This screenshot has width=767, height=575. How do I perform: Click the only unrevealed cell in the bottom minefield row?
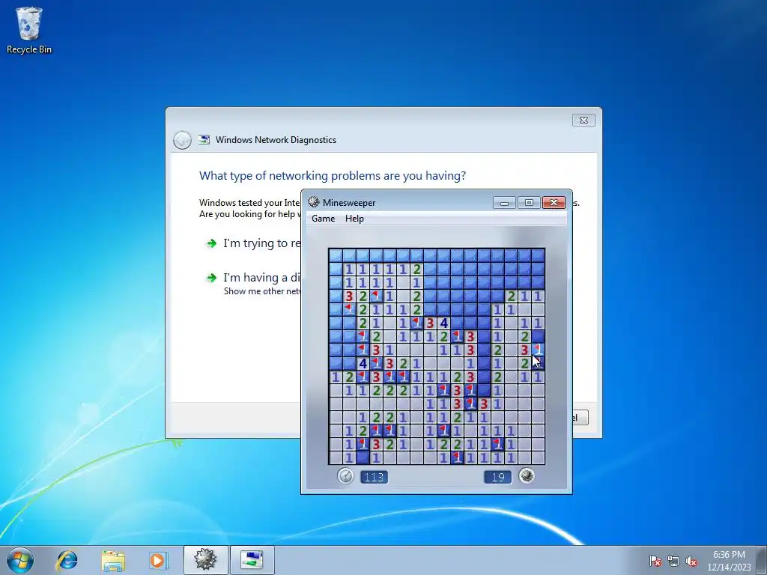click(x=363, y=458)
